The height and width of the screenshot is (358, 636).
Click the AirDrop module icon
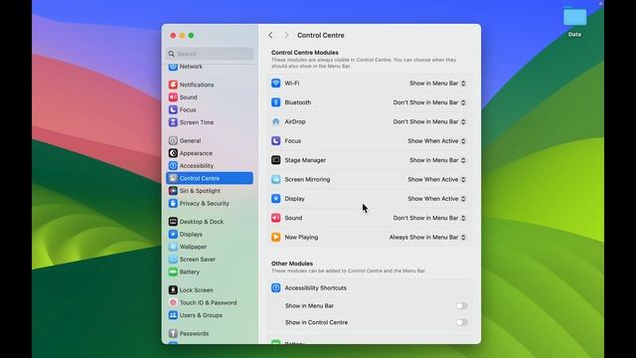(x=276, y=121)
